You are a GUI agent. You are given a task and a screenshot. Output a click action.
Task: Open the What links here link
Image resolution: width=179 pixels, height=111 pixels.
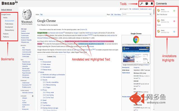coord(26,62)
